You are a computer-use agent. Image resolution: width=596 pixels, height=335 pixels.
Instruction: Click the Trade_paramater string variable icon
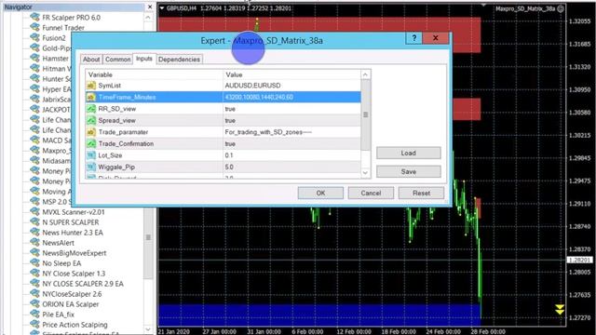point(91,132)
